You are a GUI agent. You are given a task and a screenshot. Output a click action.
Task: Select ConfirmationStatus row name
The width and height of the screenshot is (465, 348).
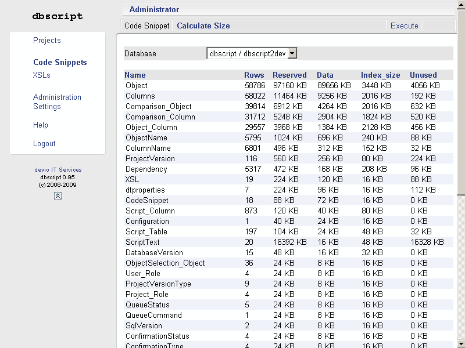click(x=157, y=336)
